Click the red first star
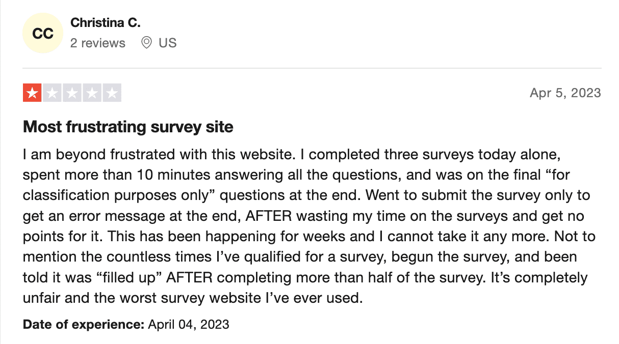The height and width of the screenshot is (344, 619). tap(32, 93)
